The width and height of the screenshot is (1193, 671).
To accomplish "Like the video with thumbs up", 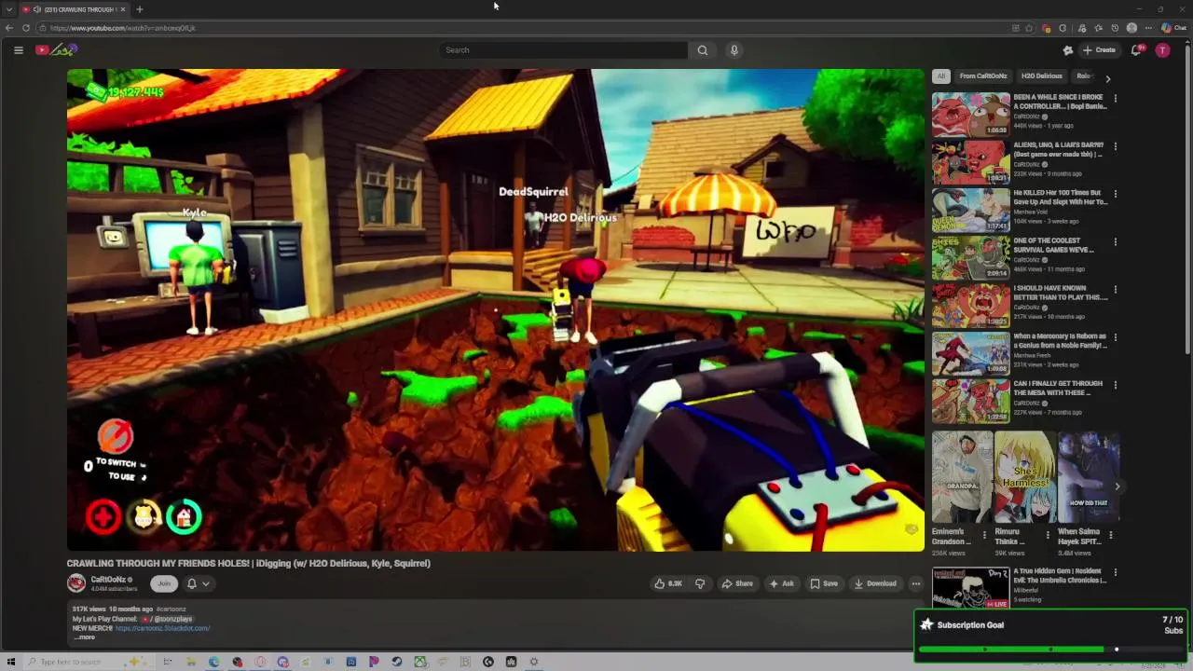I will (668, 583).
